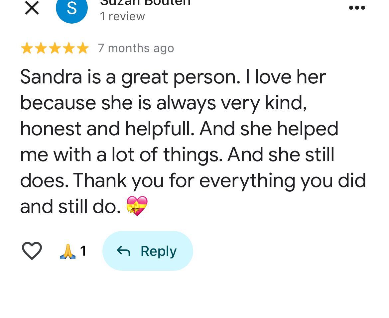Click the third star of the rating
The image size is (389, 318).
(55, 49)
